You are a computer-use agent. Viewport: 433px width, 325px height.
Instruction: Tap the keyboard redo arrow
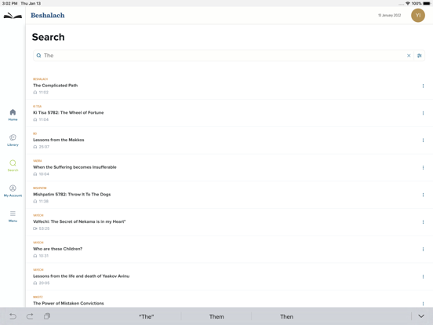[30, 316]
